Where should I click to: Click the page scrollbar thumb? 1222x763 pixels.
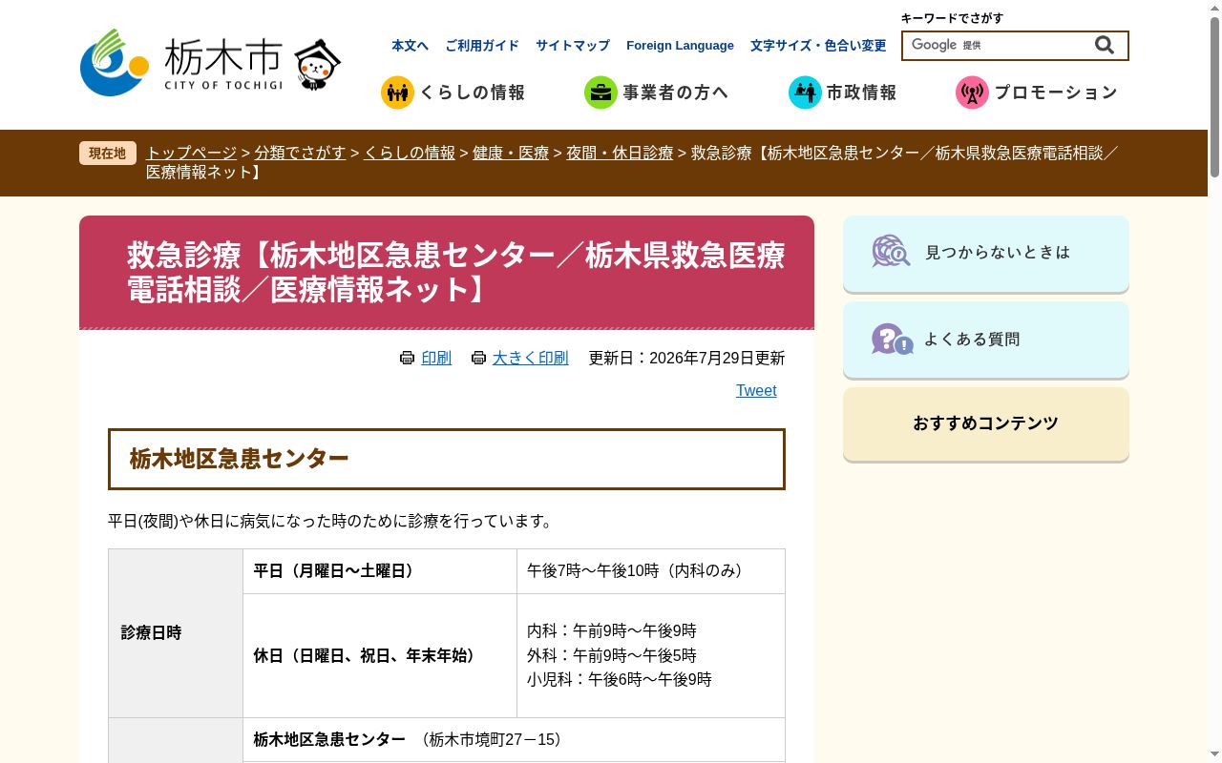1214,95
